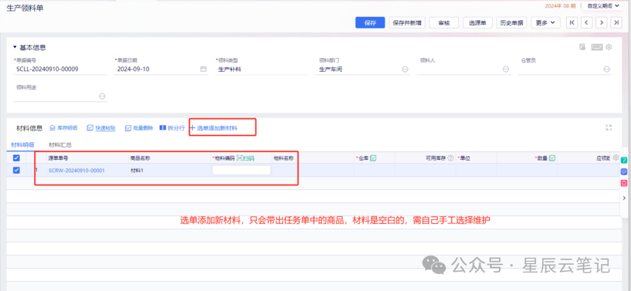This screenshot has width=631, height=291.
Task: Click 选单添加新材料
Action: pos(213,128)
